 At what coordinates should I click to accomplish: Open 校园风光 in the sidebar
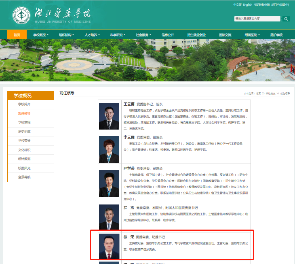tap(24, 168)
